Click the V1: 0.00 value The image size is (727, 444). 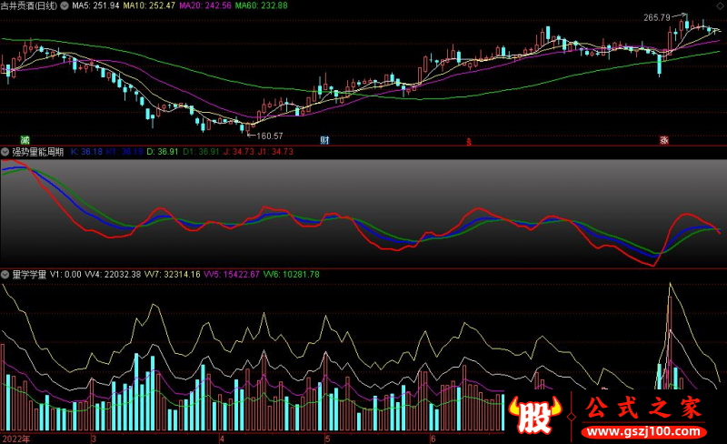[65, 275]
